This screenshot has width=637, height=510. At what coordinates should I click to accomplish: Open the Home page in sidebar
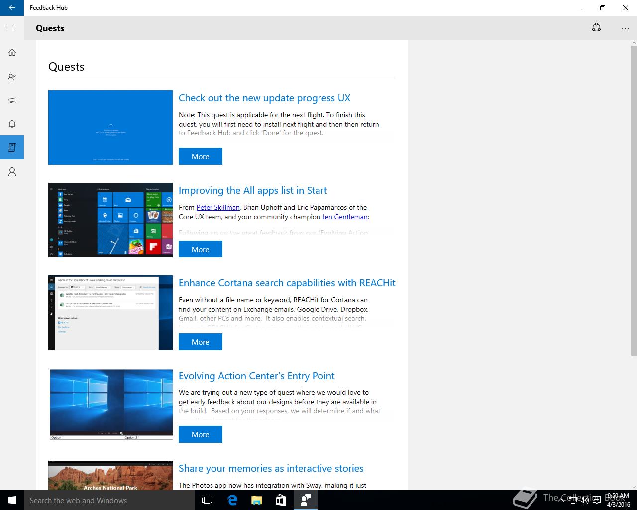coord(12,52)
